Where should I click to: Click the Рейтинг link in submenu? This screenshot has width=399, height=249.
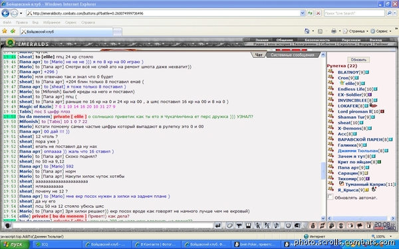(x=381, y=44)
